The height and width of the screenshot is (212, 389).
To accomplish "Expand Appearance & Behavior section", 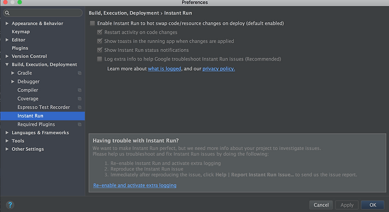I will [x=7, y=23].
